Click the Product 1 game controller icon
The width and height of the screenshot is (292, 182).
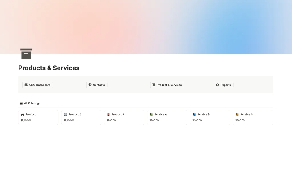[x=22, y=114]
